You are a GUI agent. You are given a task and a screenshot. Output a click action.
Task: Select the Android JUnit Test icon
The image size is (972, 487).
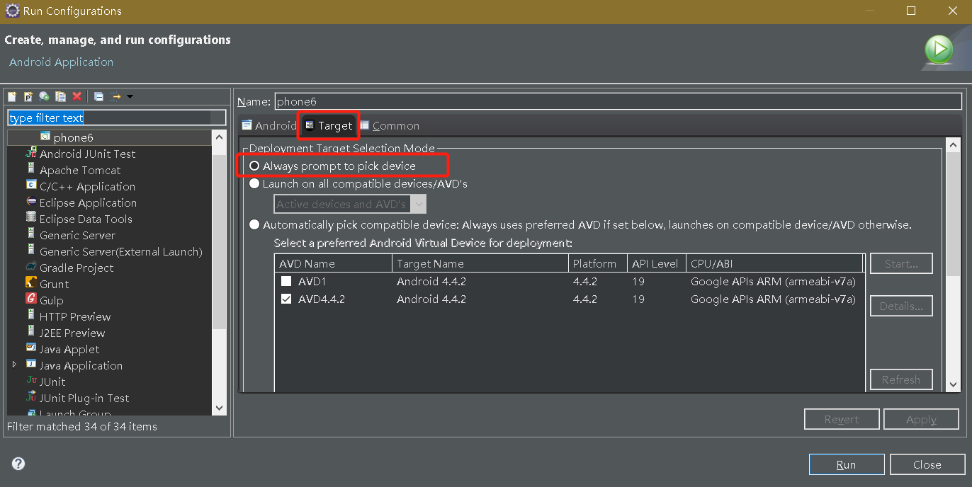31,153
